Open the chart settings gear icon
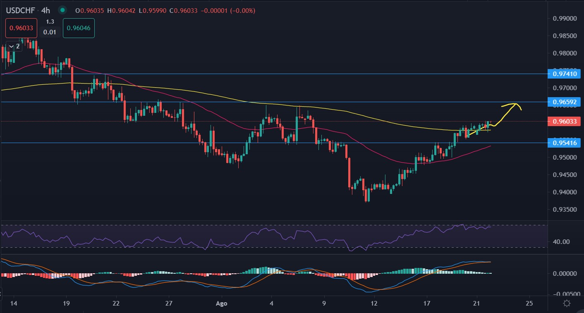Screen dimensions: 584x313 567,303
